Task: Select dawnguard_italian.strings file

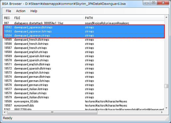Action: click(30, 93)
